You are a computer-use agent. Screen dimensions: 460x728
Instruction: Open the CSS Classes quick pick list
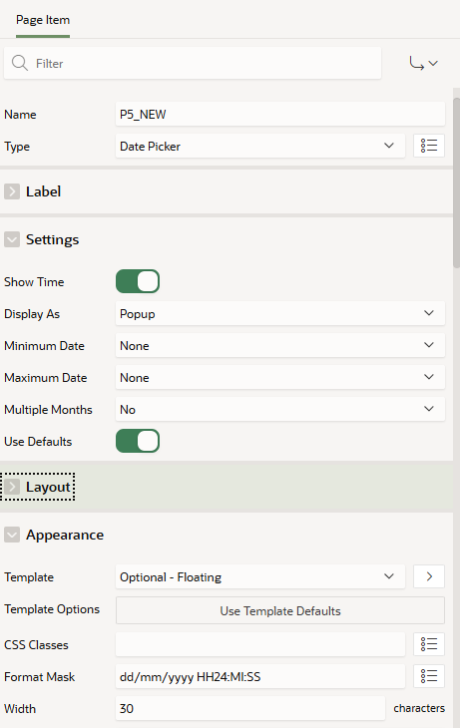[x=428, y=644]
